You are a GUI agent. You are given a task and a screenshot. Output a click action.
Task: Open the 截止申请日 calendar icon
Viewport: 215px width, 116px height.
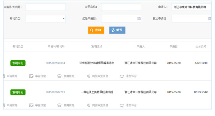point(209,19)
